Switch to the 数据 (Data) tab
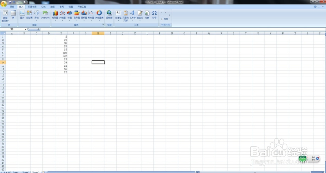 [52, 7]
